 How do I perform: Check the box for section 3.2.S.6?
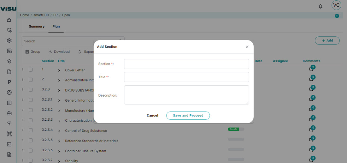pos(31,150)
